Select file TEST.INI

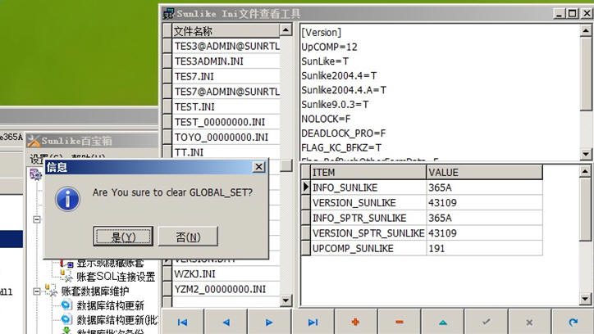pyautogui.click(x=226, y=107)
